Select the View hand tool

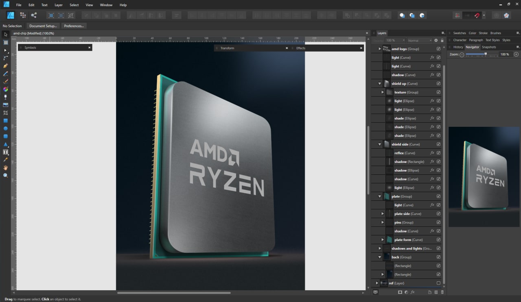pos(6,167)
